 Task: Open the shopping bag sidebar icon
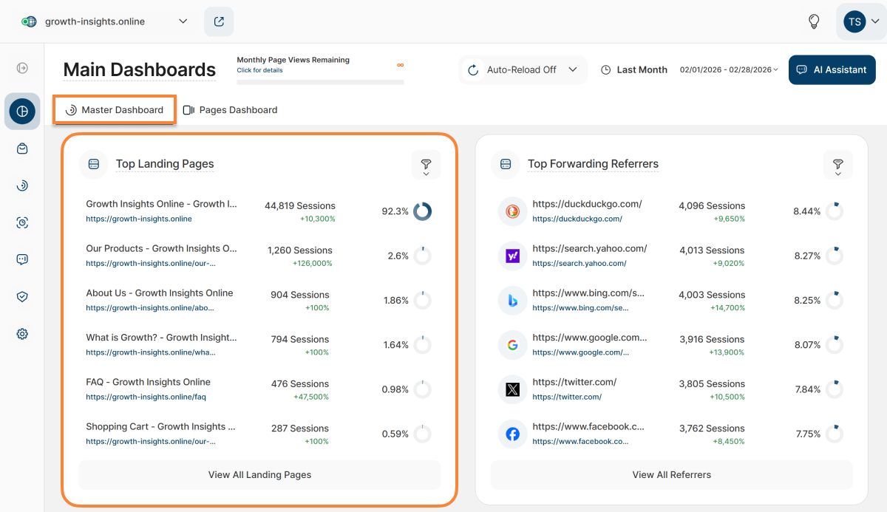tap(22, 149)
